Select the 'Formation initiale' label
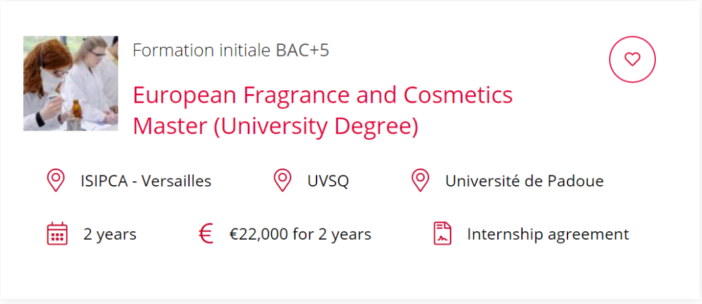Image resolution: width=702 pixels, height=304 pixels. 201,50
